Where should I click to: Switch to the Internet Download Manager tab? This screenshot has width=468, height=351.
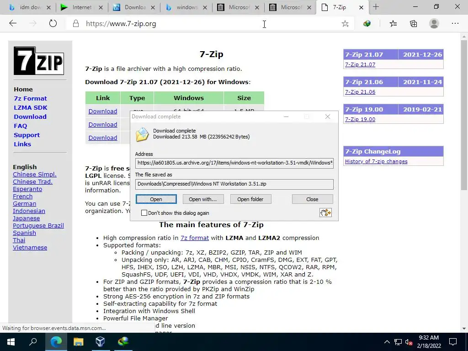click(x=81, y=7)
